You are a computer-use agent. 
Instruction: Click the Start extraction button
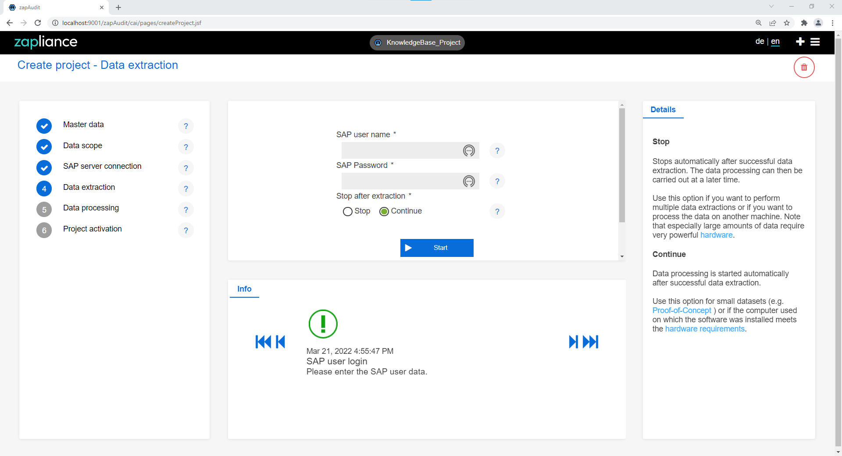point(437,248)
